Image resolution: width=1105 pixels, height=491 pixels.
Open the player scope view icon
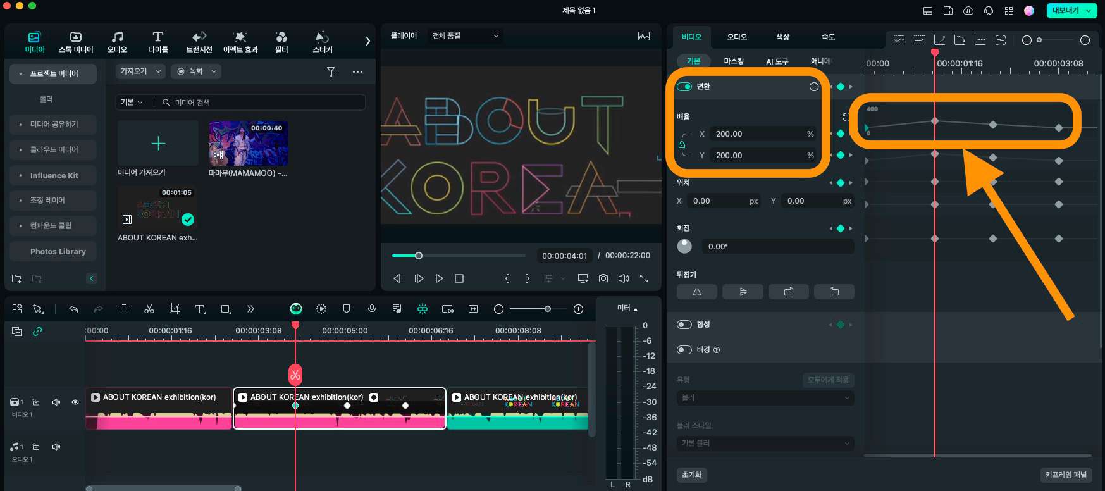point(644,36)
